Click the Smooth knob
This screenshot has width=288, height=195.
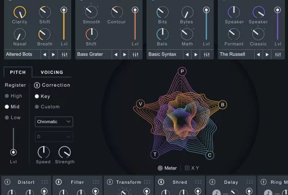91,12
